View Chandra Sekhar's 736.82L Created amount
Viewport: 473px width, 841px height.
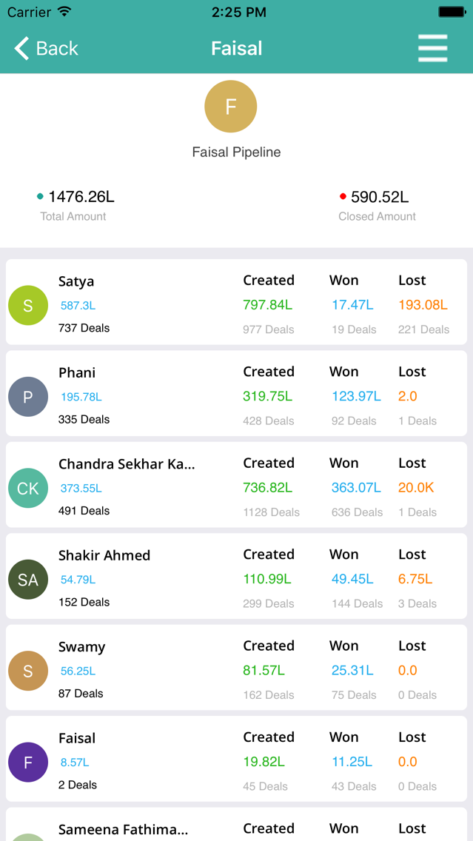pyautogui.click(x=267, y=488)
